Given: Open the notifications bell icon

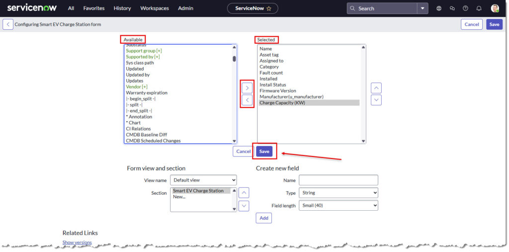Looking at the screenshot, I should (479, 8).
